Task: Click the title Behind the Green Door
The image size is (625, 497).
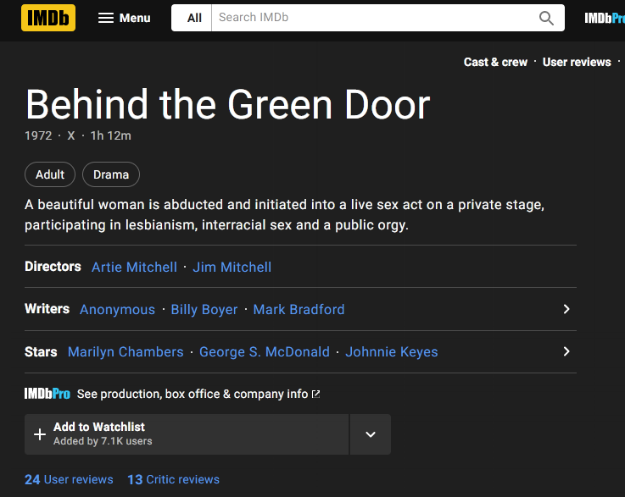Action: coord(228,105)
